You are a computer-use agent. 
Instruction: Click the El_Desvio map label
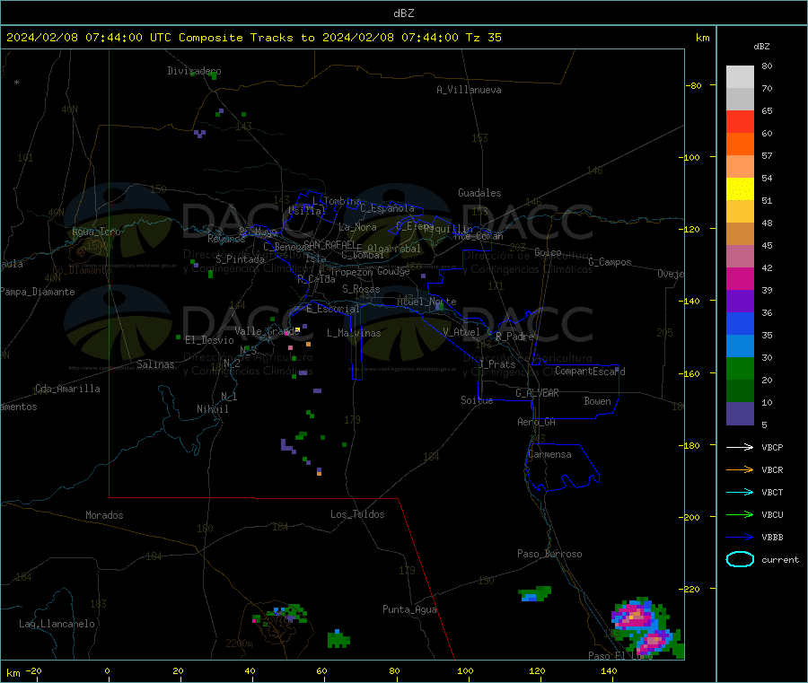pyautogui.click(x=210, y=340)
